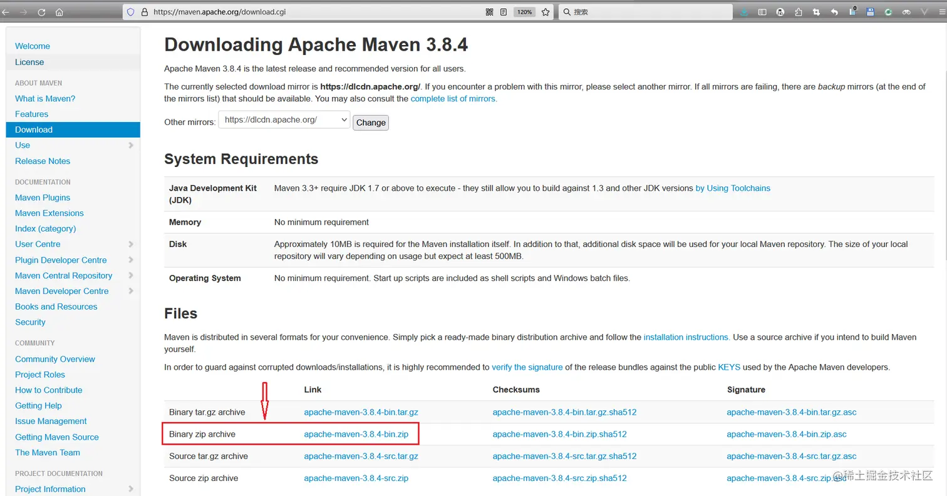This screenshot has width=947, height=496.
Task: Expand the Maven Developer Centre arrow
Action: click(131, 291)
